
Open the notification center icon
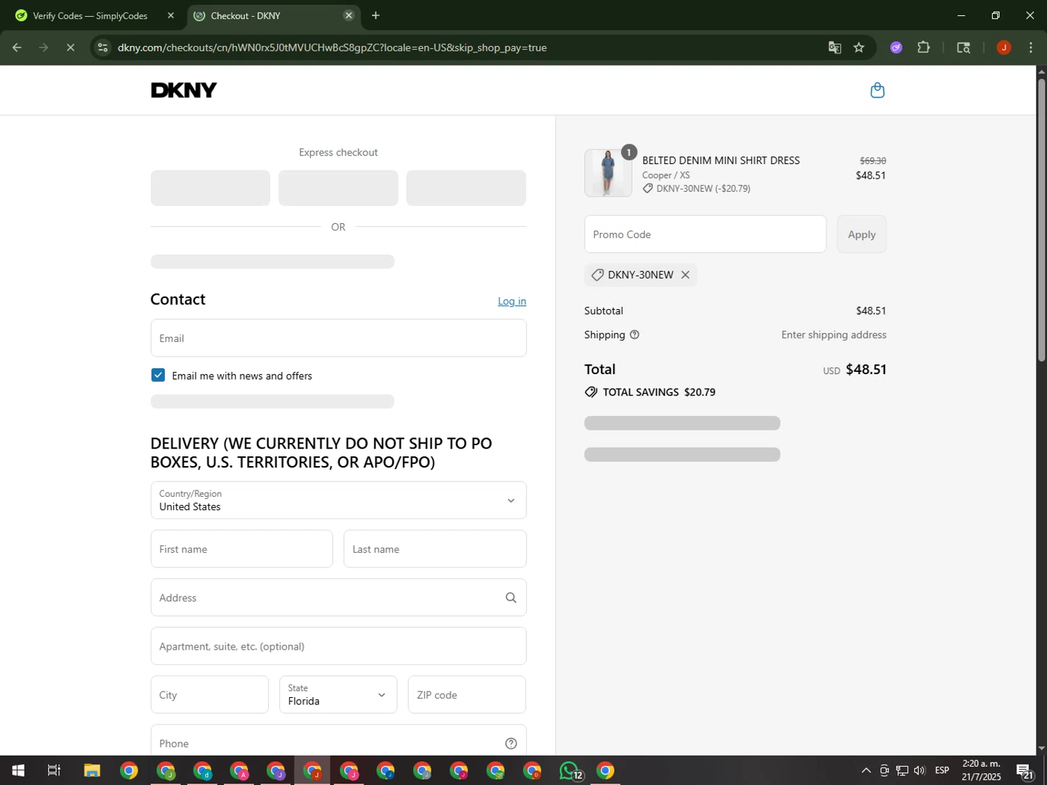coord(1025,770)
